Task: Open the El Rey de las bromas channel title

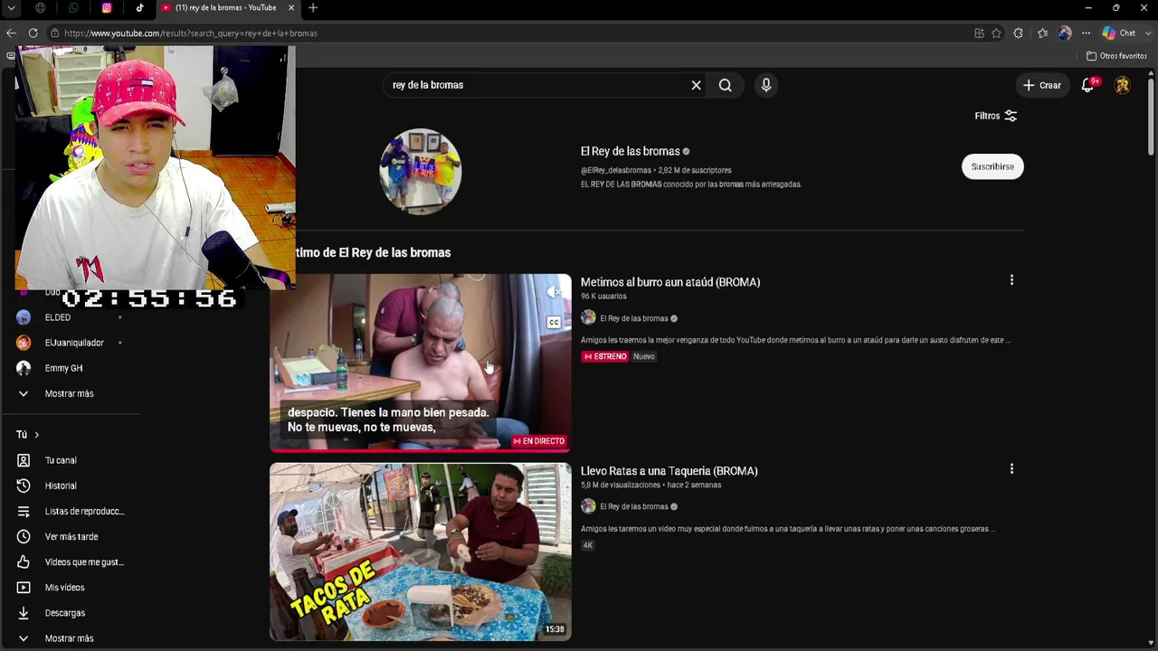Action: point(630,151)
